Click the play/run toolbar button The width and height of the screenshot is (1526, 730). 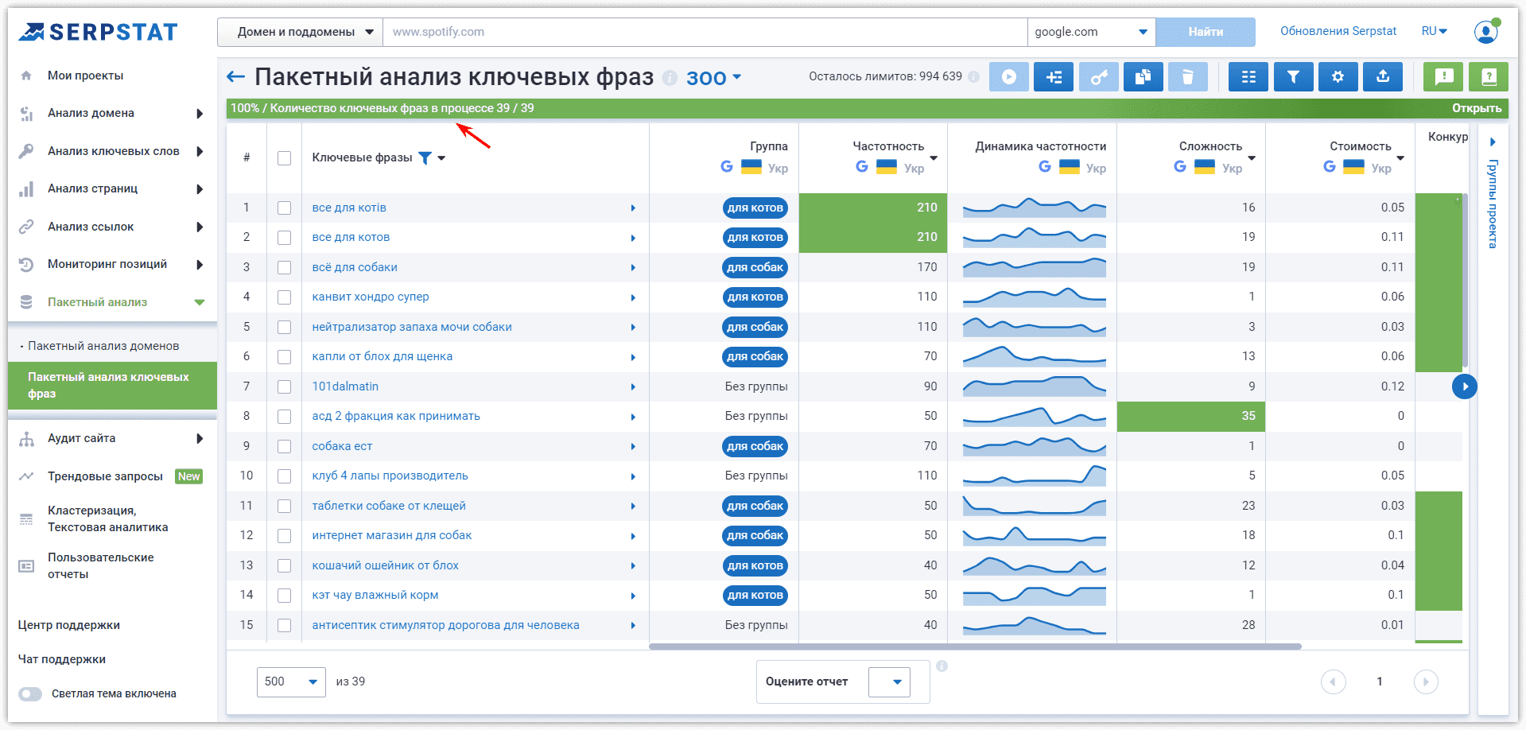(x=1008, y=77)
